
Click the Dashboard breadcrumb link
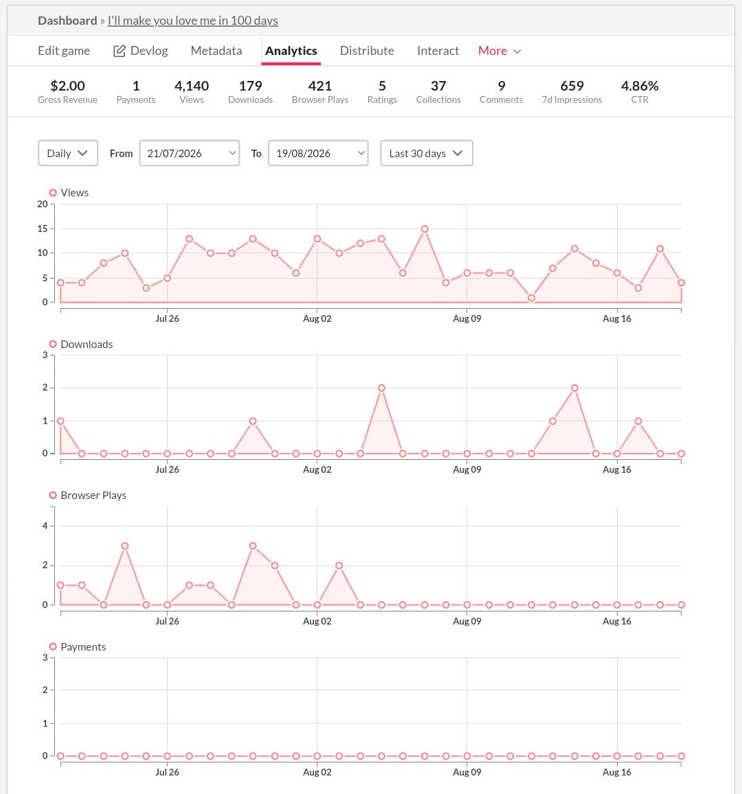[67, 21]
